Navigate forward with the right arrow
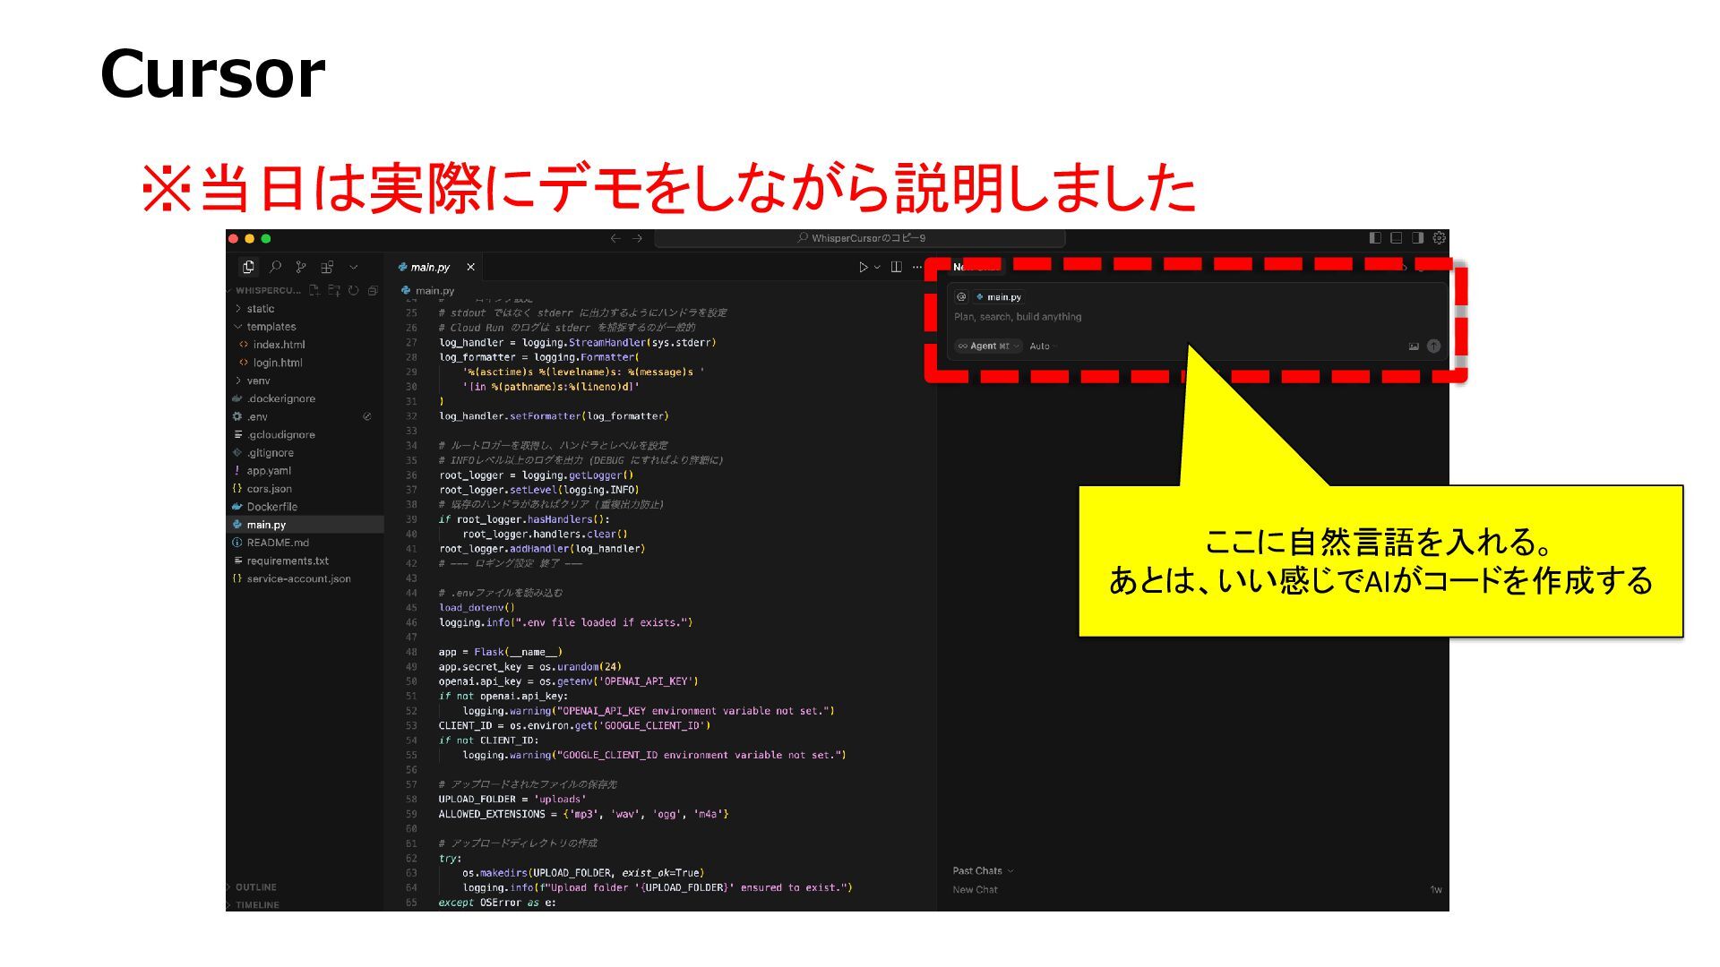Viewport: 1720px width, 967px height. [637, 238]
